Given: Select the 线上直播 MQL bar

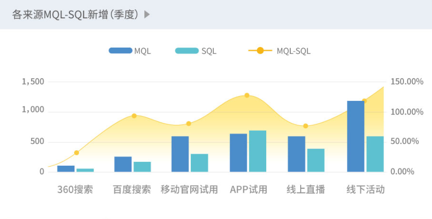Looking at the screenshot, I should [x=296, y=154].
